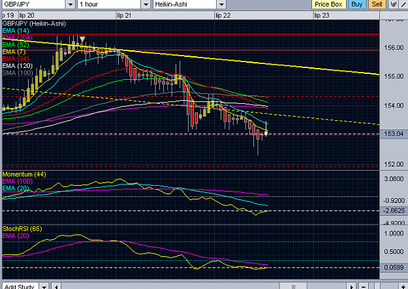Select the StochRSI (65) study label
This screenshot has width=408, height=289.
[22, 229]
